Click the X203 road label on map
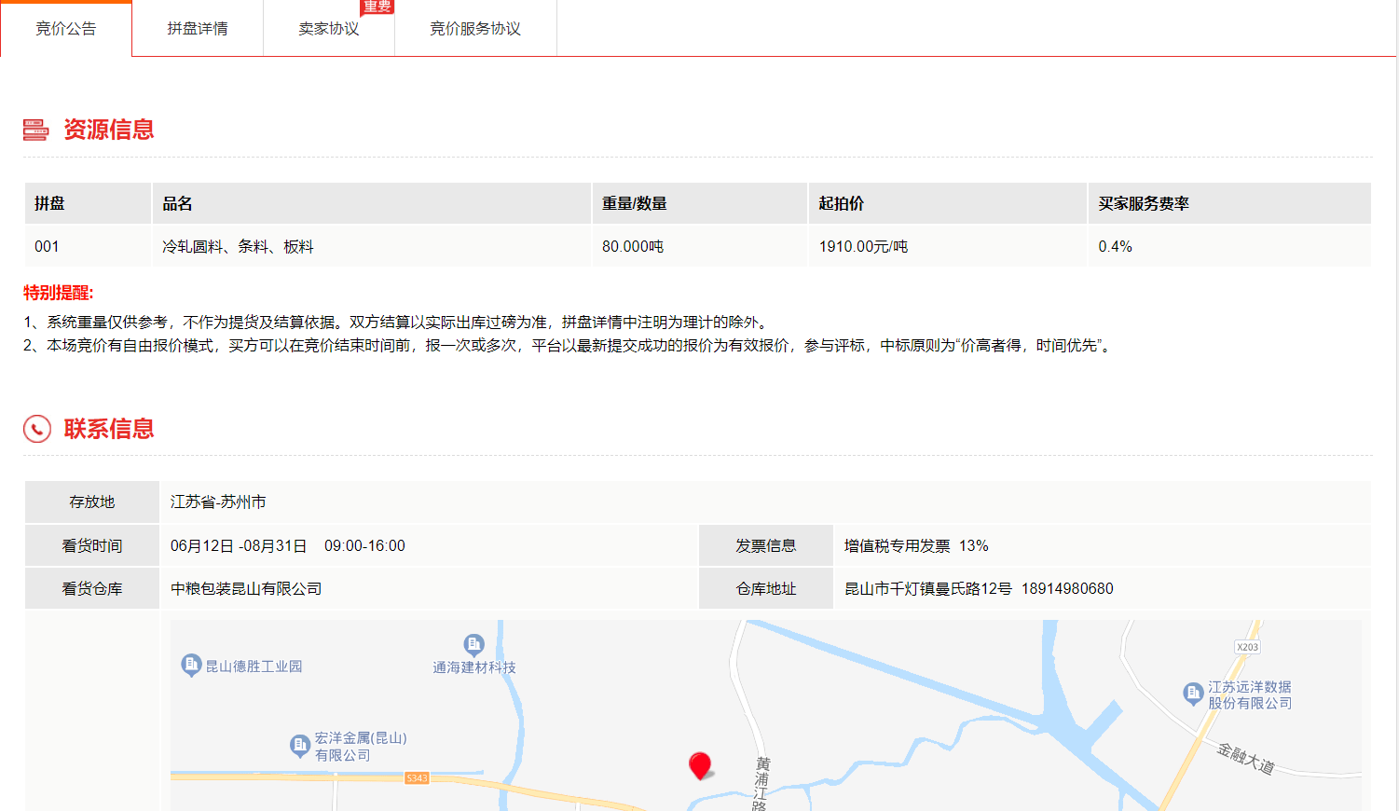Image resolution: width=1399 pixels, height=811 pixels. tap(1247, 647)
